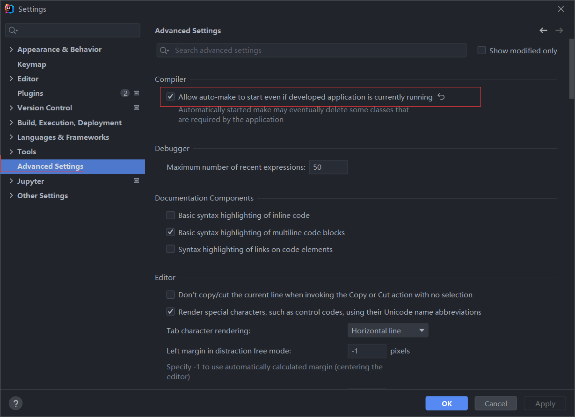Click the Plugins project-level settings icon

coord(137,93)
